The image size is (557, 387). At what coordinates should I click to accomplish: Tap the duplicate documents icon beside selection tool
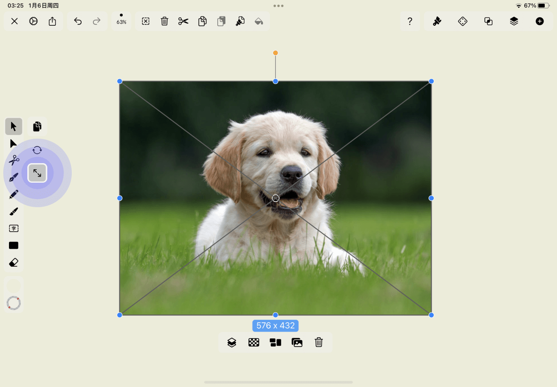click(x=37, y=126)
